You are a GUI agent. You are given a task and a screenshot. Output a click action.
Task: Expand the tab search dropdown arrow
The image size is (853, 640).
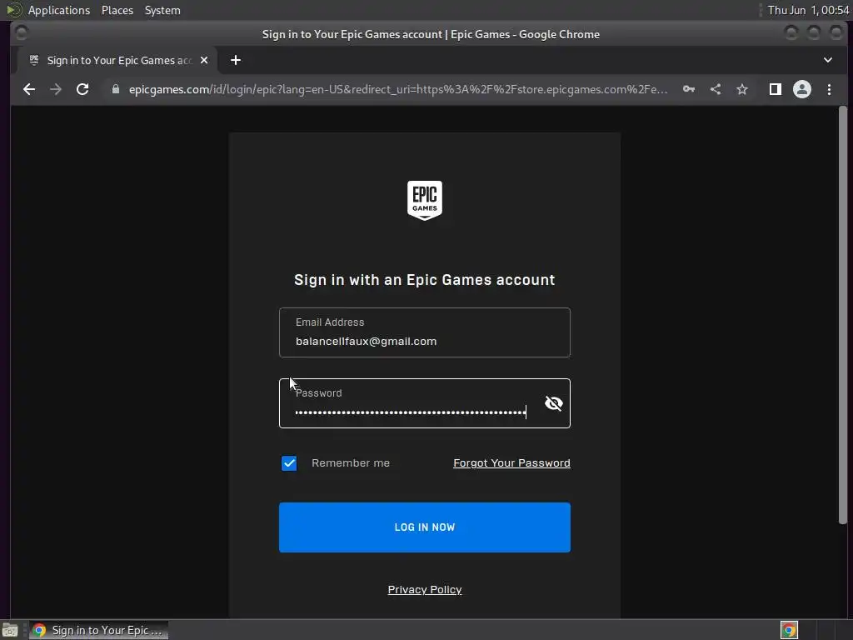827,60
